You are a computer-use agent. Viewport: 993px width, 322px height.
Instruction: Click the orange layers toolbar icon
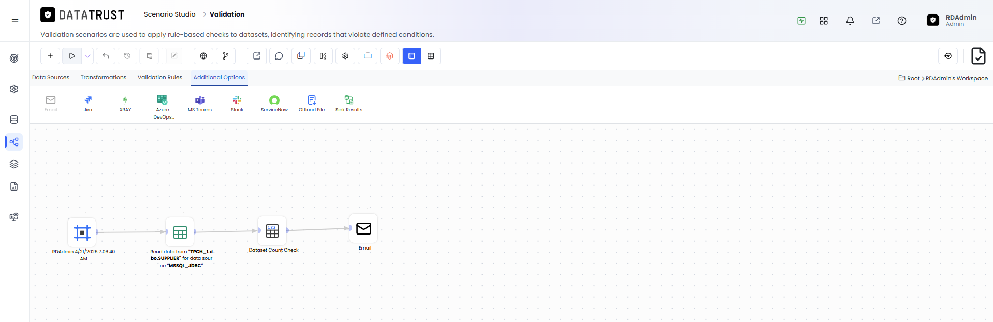tap(390, 56)
